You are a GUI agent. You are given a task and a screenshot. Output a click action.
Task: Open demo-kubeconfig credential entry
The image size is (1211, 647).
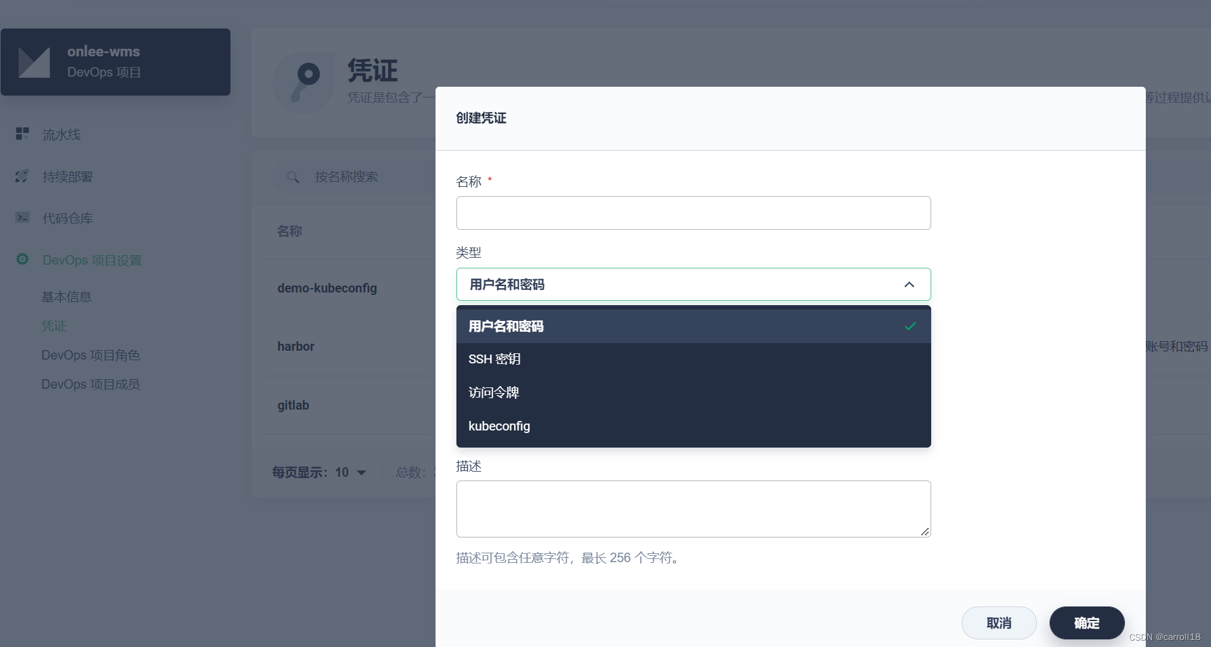(x=327, y=288)
